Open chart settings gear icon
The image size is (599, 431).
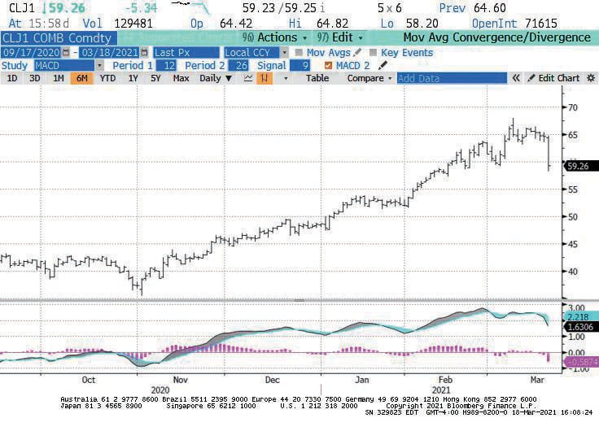click(x=591, y=78)
